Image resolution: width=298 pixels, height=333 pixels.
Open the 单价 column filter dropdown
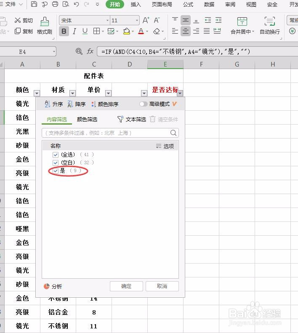coord(108,93)
